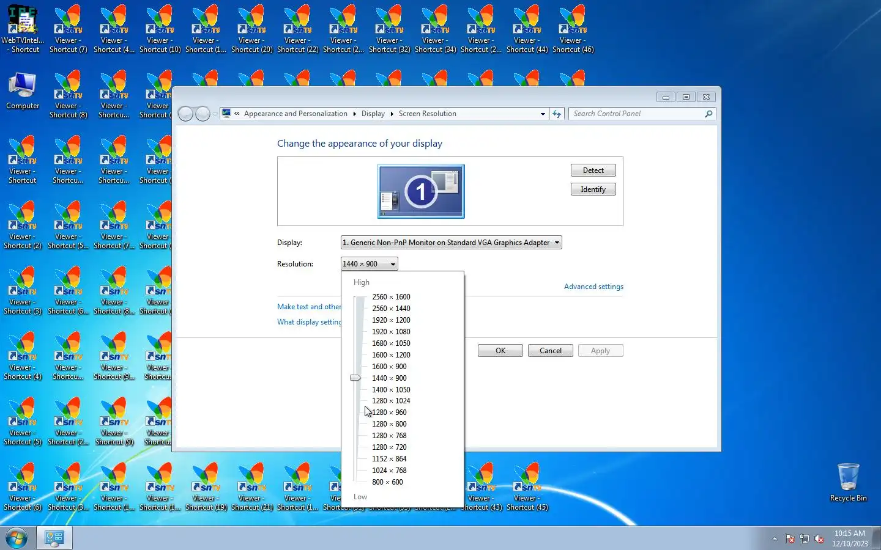Open the Advanced settings link
The height and width of the screenshot is (550, 881).
pos(593,287)
